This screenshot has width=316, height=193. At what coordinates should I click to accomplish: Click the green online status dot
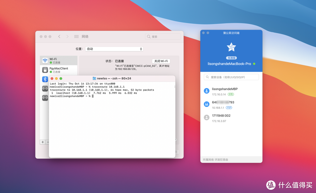pos(254,64)
